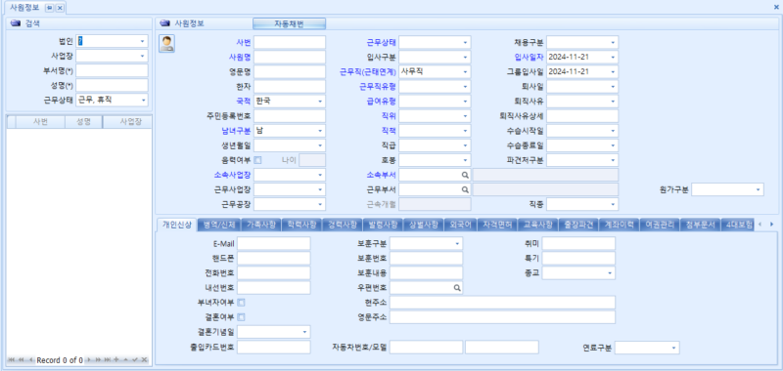Viewport: 783px width, 371px height.
Task: Open the 우편번호 lookup magnifier icon
Action: coord(457,288)
